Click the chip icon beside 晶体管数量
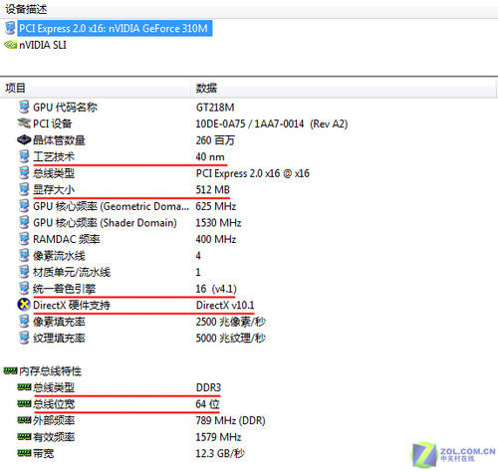498x472 pixels. point(24,139)
